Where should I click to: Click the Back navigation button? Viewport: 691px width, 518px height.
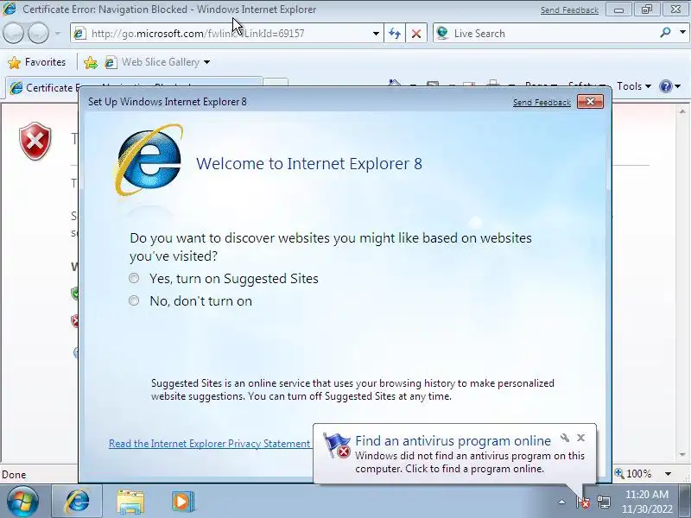13,34
